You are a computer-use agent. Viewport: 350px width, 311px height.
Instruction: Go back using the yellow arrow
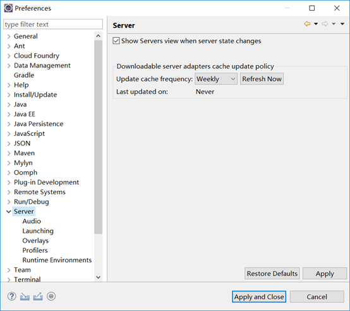pyautogui.click(x=308, y=23)
